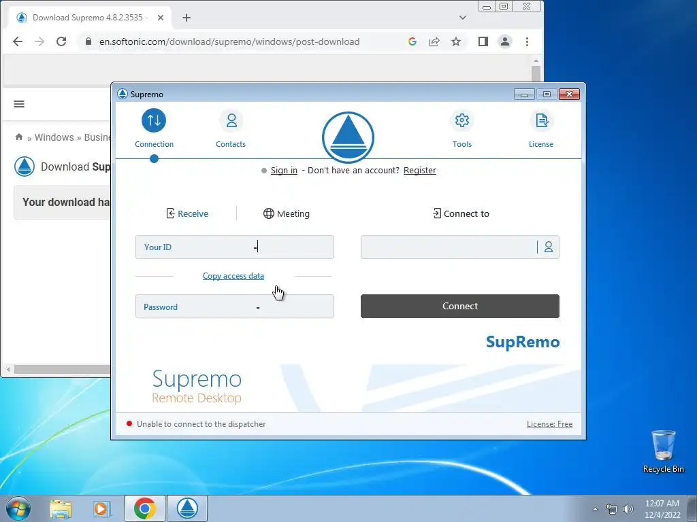The height and width of the screenshot is (522, 697).
Task: Toggle Chrome's side panel icon
Action: click(483, 41)
